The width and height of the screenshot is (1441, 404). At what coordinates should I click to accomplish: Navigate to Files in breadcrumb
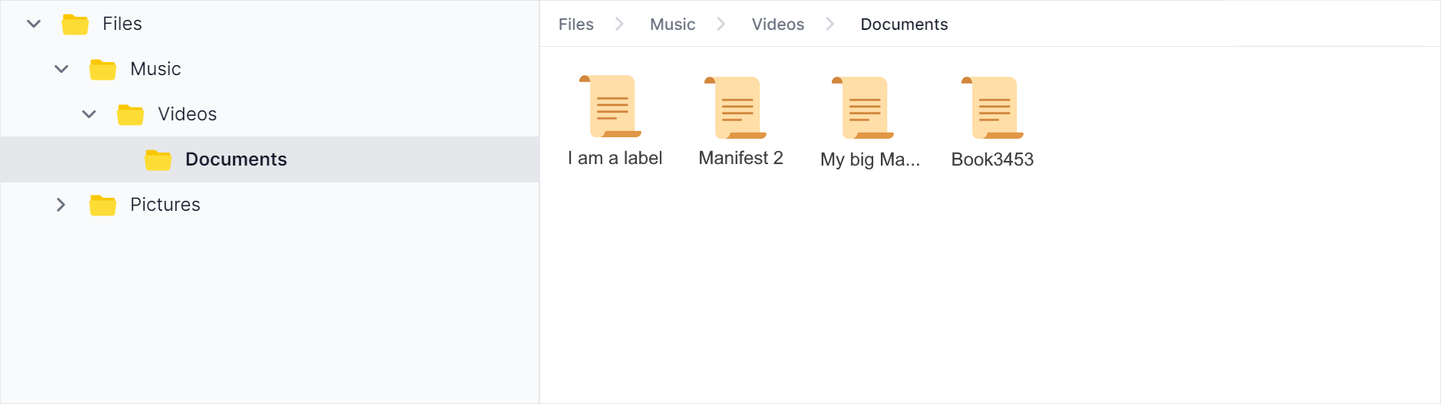[575, 25]
